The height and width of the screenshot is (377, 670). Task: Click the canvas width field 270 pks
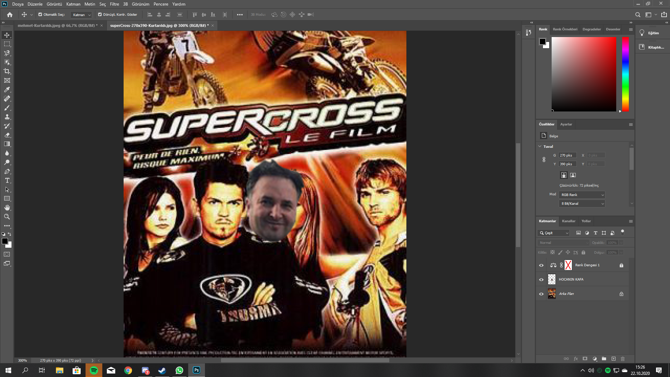567,155
